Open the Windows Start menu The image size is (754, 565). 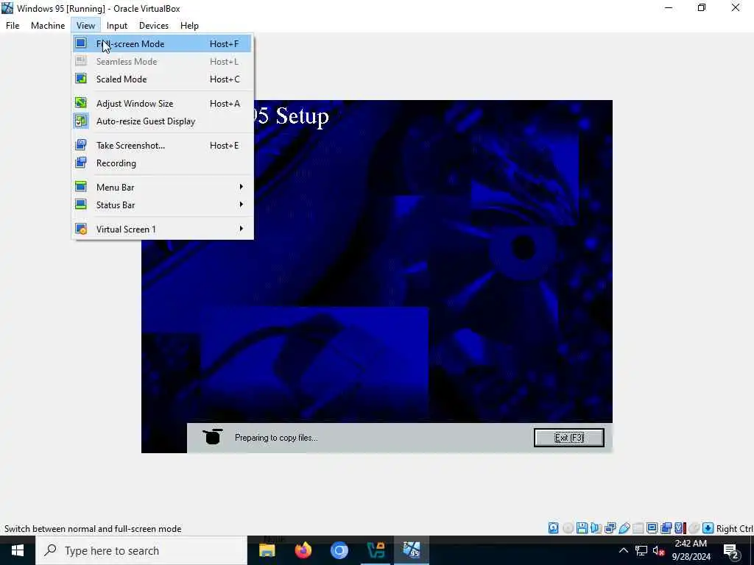(x=18, y=550)
